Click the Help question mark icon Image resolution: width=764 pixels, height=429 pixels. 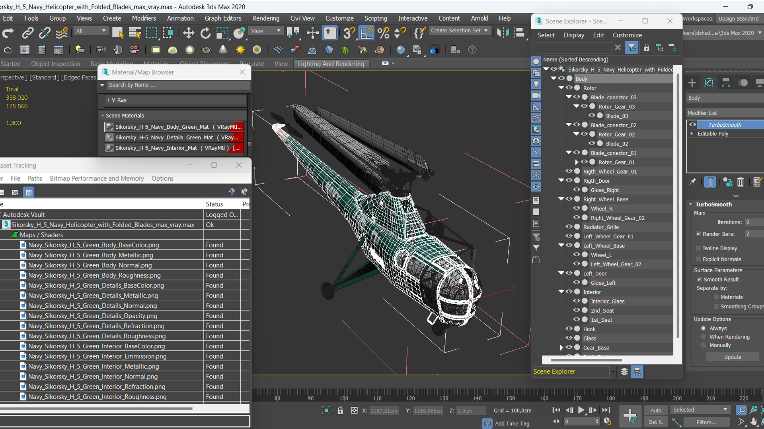coord(472,50)
